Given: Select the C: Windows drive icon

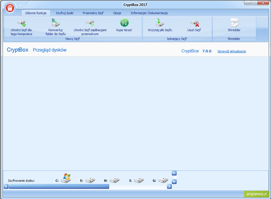Looking at the screenshot, I should point(66,178).
